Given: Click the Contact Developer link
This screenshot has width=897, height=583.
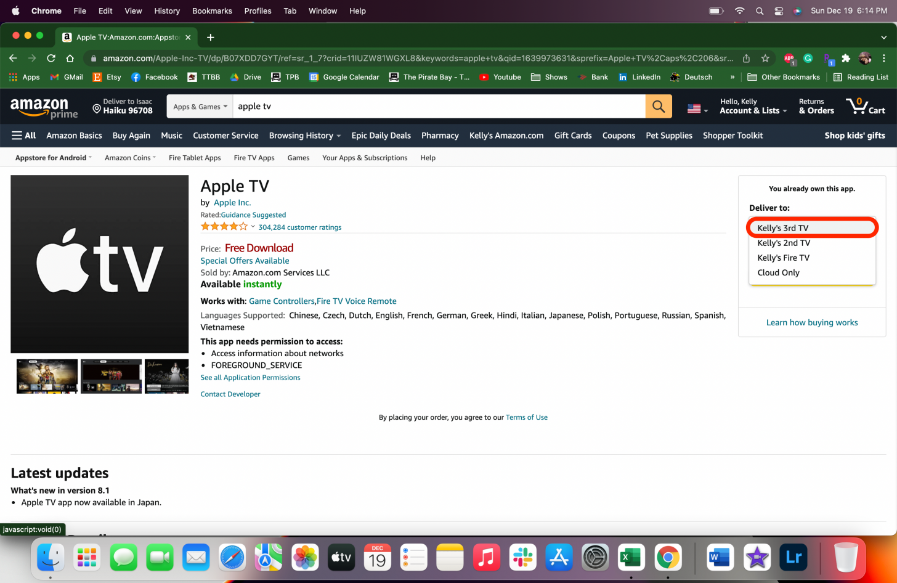Looking at the screenshot, I should click(x=230, y=394).
